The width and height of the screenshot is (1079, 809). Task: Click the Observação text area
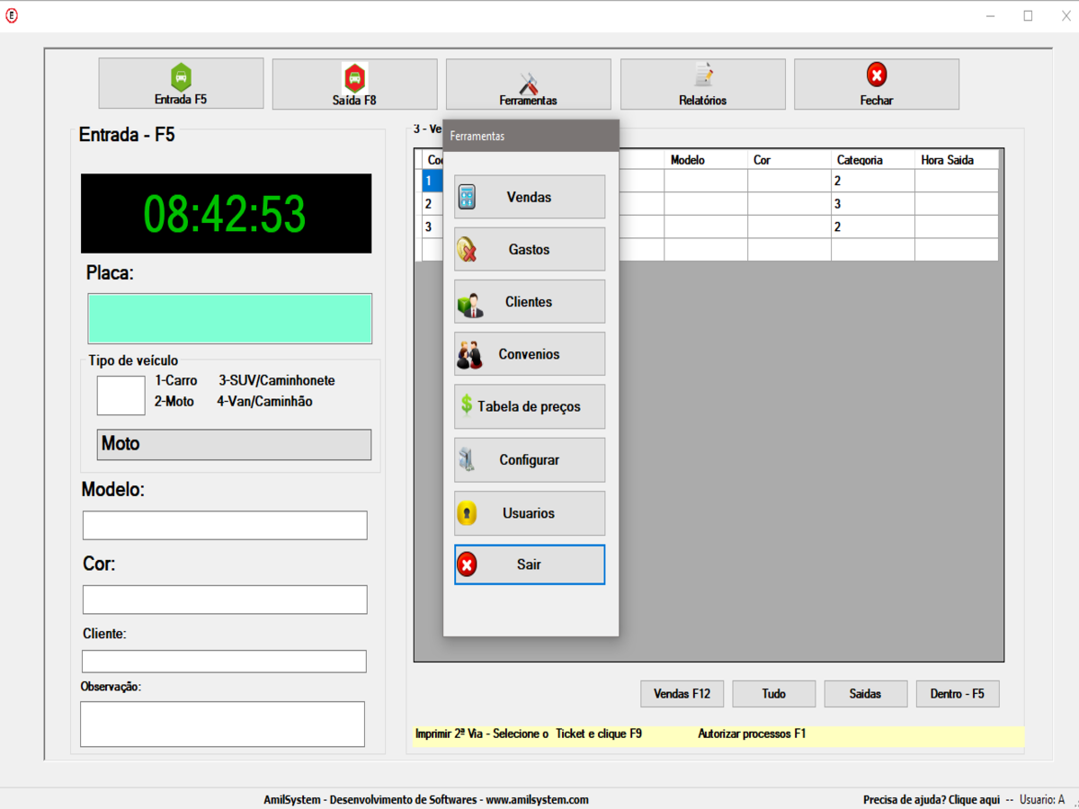[222, 725]
